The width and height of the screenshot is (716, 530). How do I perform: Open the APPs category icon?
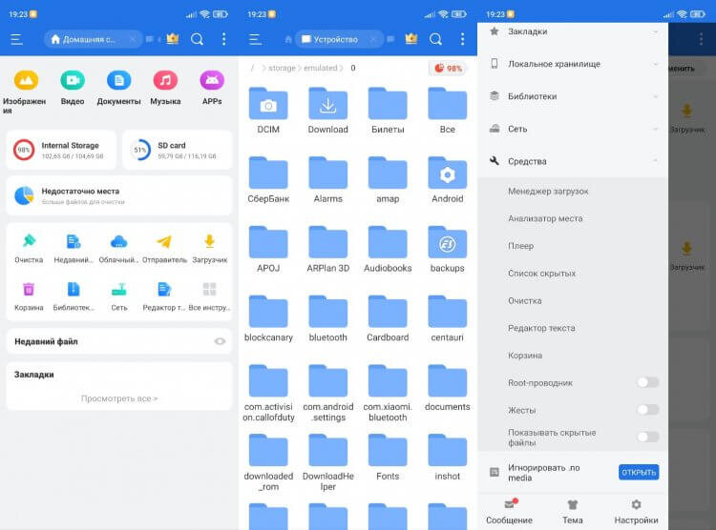point(212,80)
